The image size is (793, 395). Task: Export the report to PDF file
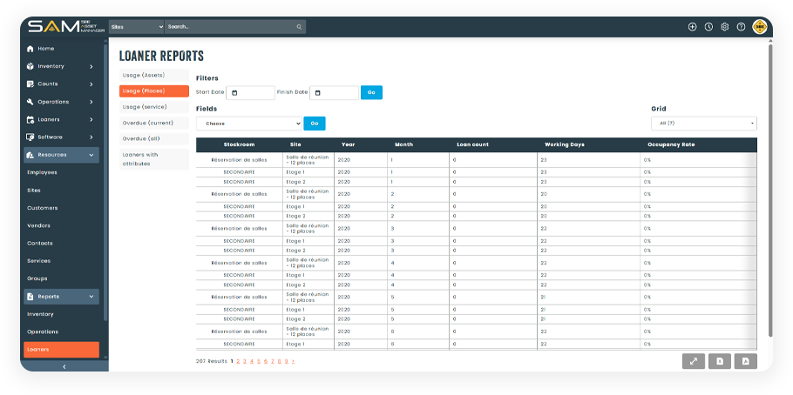click(746, 361)
